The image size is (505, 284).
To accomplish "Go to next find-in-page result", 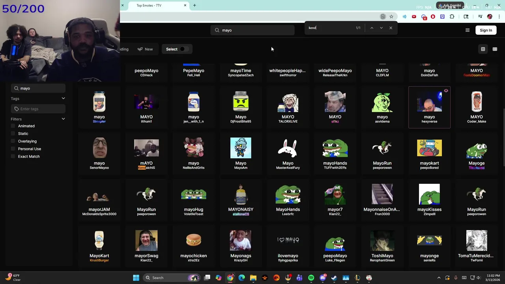I will [x=381, y=28].
